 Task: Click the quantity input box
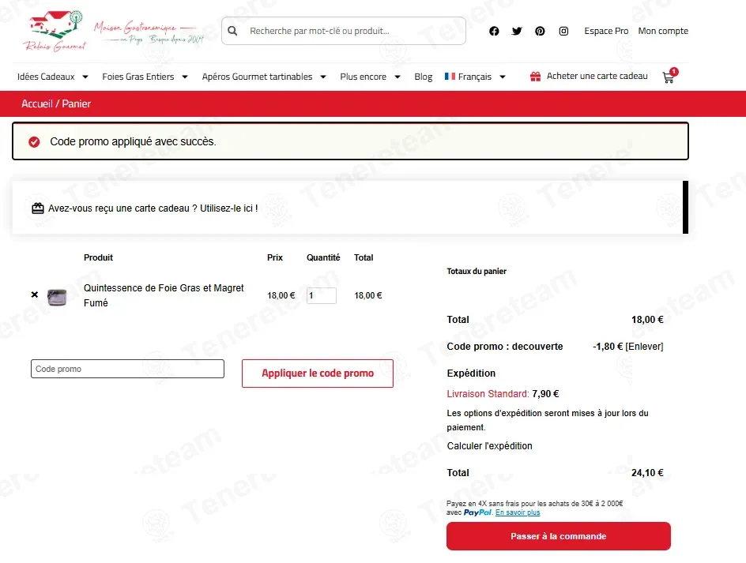click(321, 295)
